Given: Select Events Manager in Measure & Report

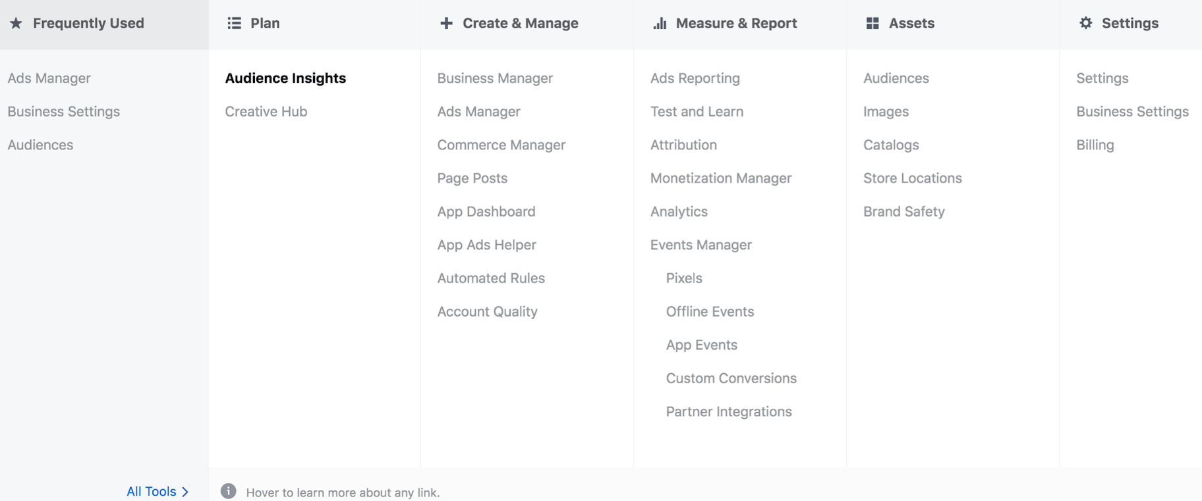Looking at the screenshot, I should [x=701, y=245].
